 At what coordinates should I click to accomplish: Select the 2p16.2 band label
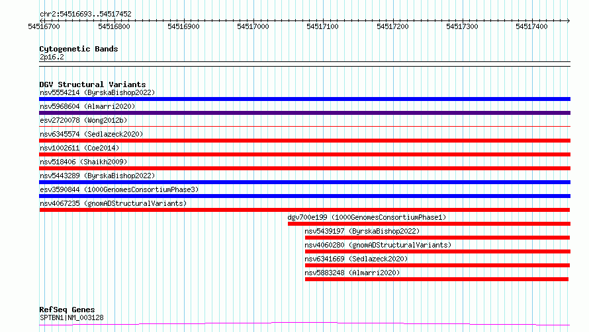click(52, 57)
